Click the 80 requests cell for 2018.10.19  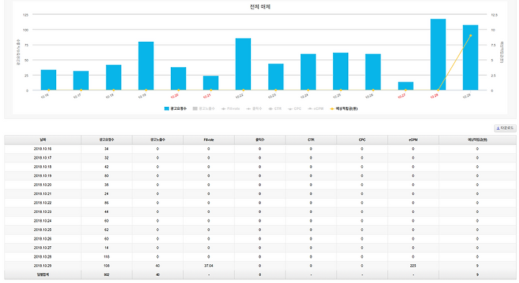pos(107,176)
